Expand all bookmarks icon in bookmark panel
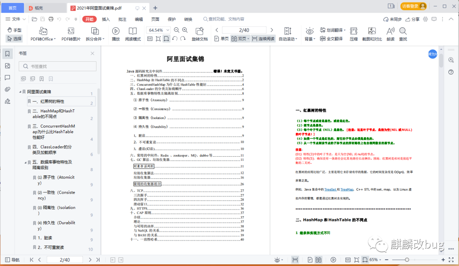This screenshot has width=459, height=266. point(23,79)
